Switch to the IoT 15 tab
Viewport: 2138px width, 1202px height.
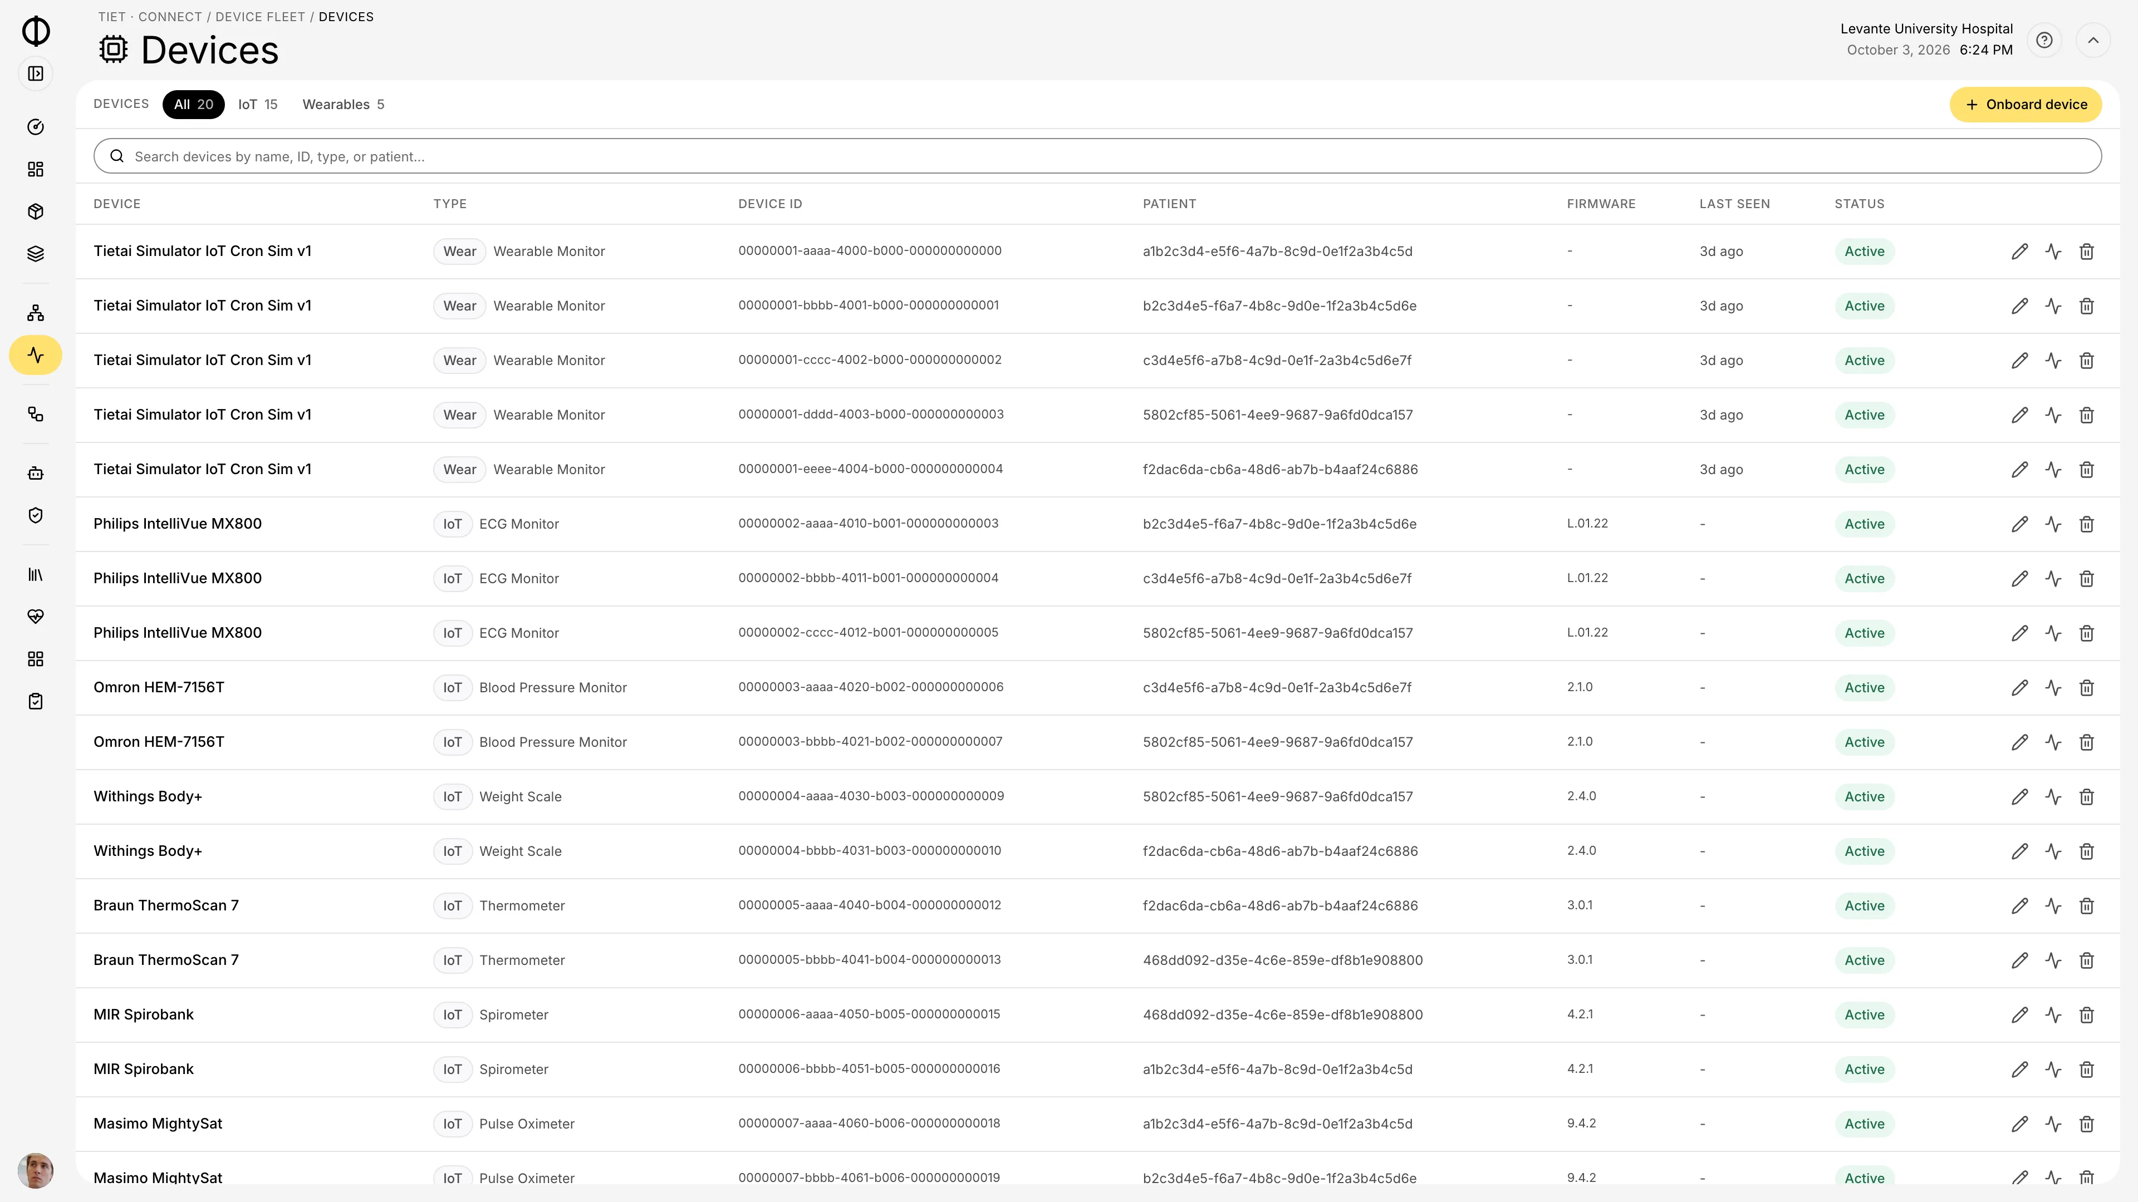(x=258, y=105)
